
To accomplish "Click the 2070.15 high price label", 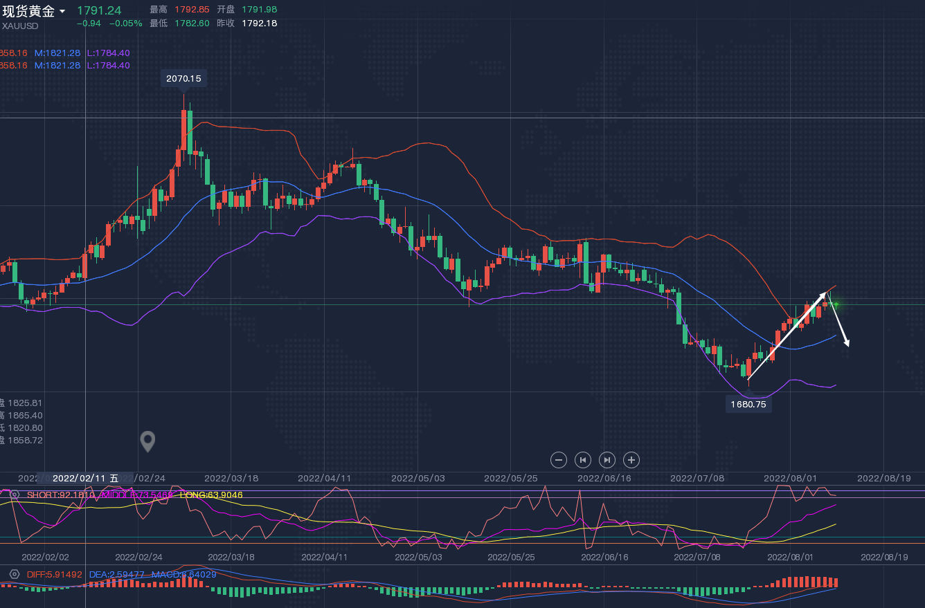I will (183, 79).
